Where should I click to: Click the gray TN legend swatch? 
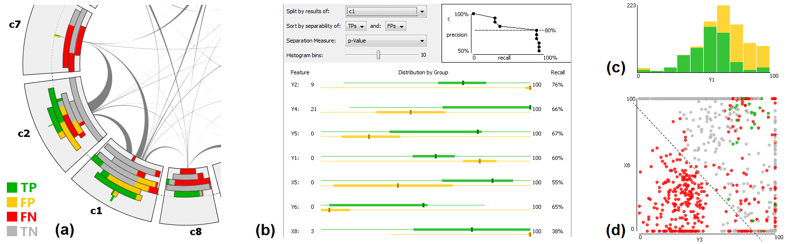pos(12,231)
